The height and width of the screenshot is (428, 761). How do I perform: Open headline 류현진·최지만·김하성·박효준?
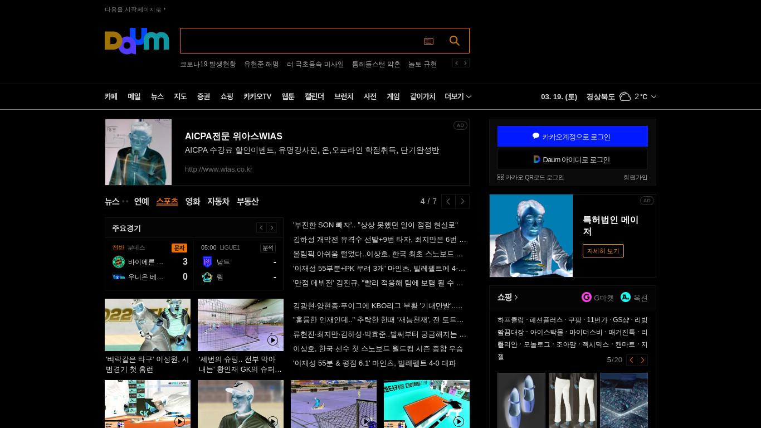pyautogui.click(x=380, y=334)
